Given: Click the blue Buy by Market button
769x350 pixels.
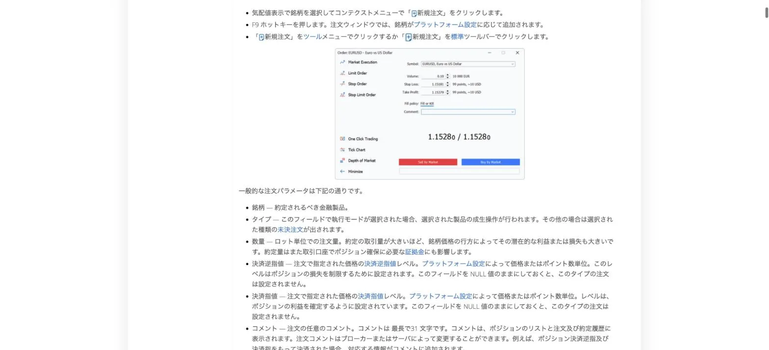Looking at the screenshot, I should pyautogui.click(x=490, y=162).
